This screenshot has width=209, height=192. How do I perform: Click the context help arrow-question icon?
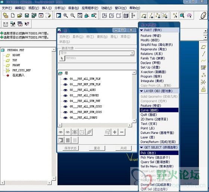(x=27, y=24)
